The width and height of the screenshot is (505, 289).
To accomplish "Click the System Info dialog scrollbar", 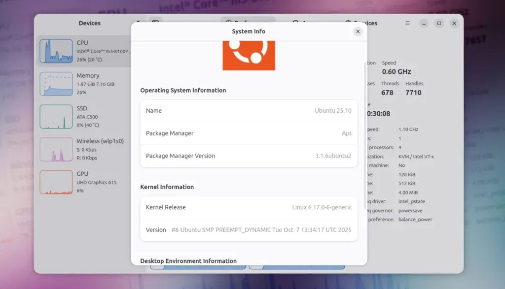I will tap(365, 133).
